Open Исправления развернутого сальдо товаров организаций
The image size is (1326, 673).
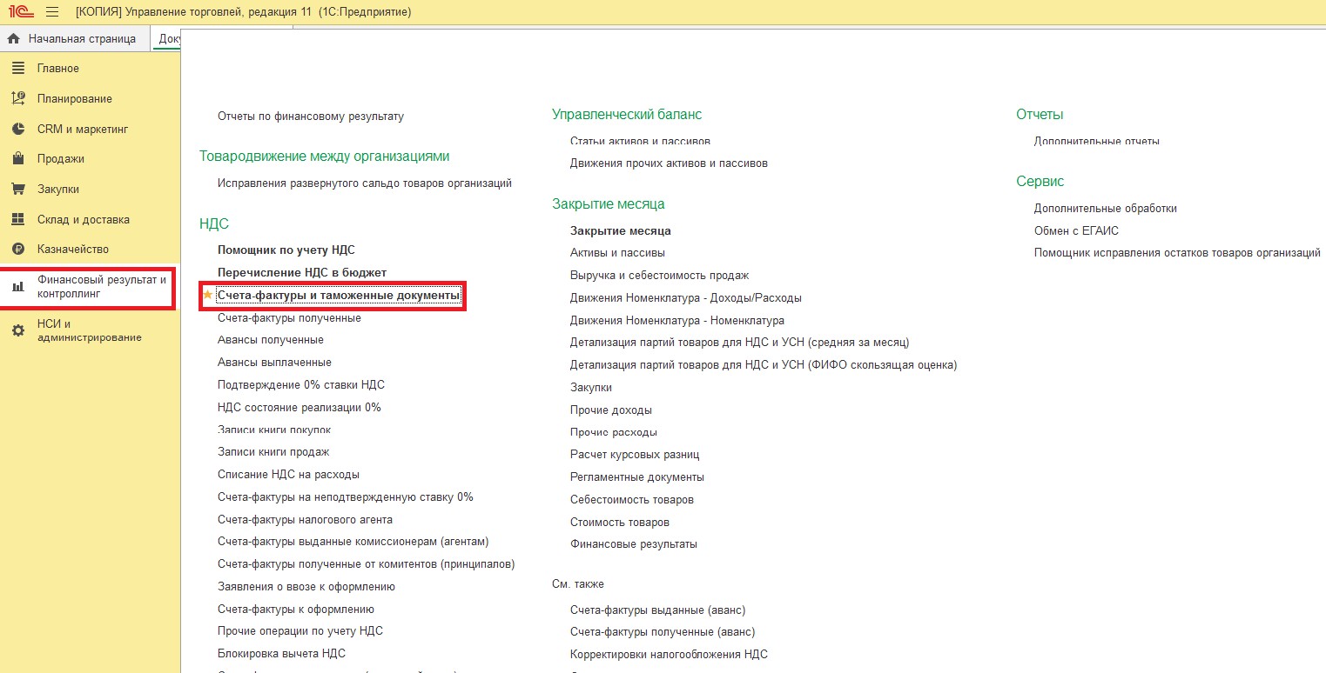click(365, 183)
